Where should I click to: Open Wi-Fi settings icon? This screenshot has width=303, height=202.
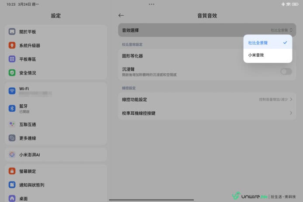click(12, 91)
